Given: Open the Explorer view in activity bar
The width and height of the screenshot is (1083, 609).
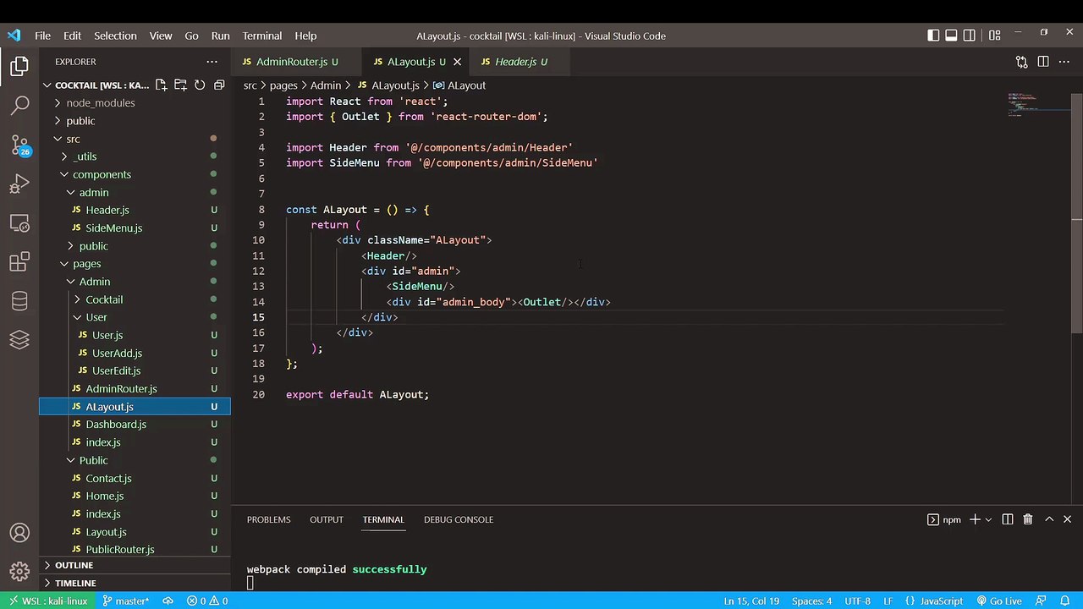Looking at the screenshot, I should click(x=19, y=66).
